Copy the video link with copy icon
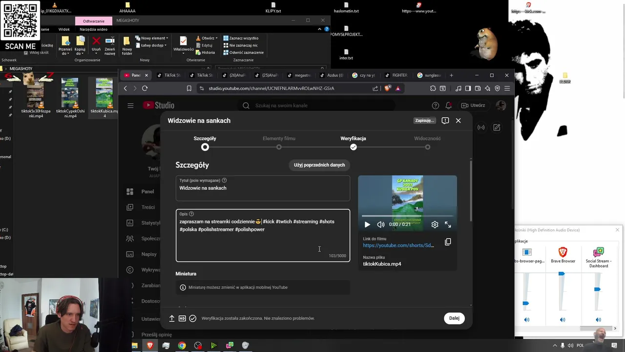Viewport: 625px width, 352px height. [448, 242]
